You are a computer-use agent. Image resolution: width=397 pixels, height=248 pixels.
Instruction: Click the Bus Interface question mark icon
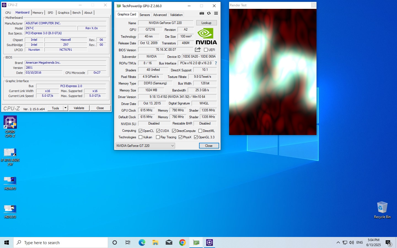click(216, 63)
